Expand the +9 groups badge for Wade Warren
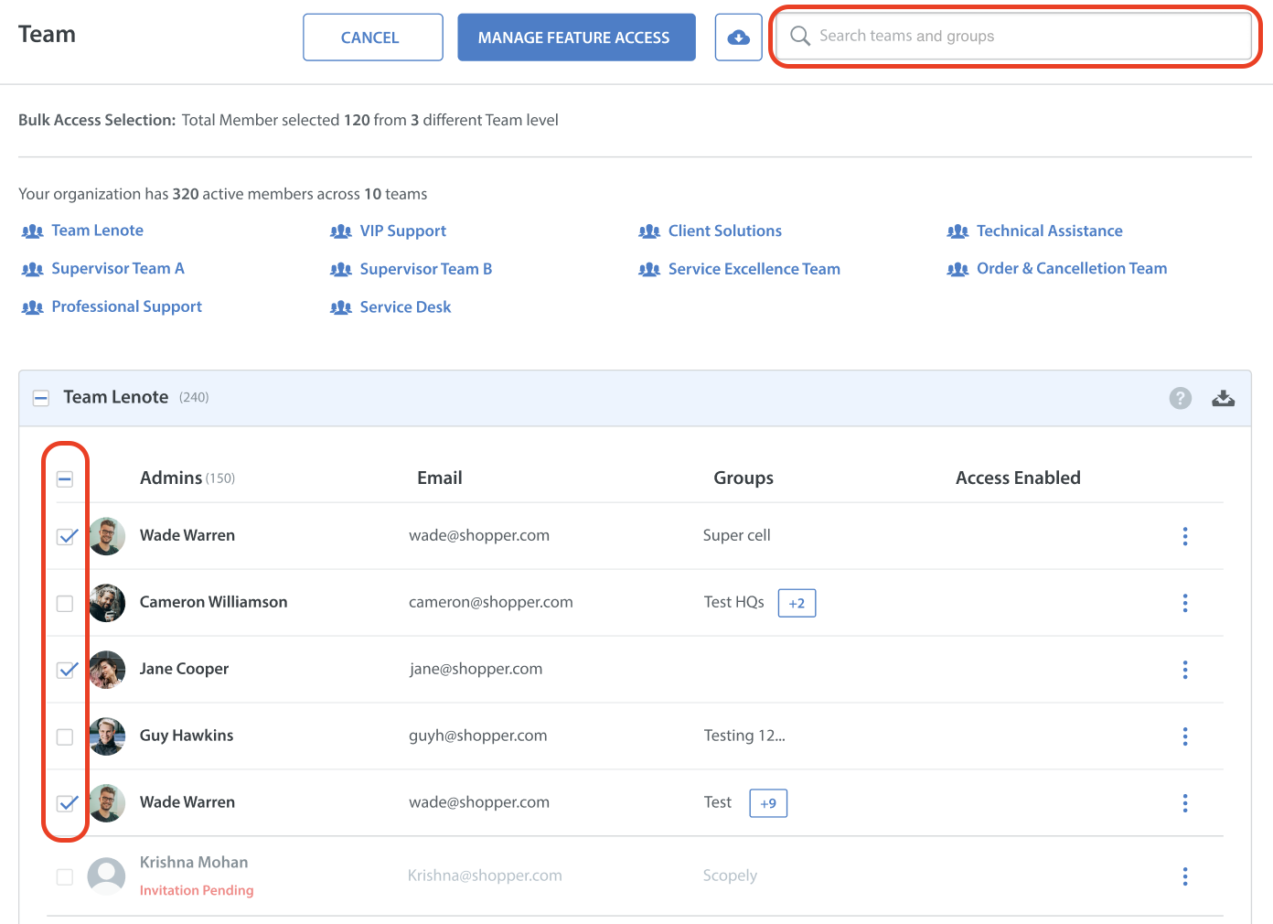 tap(768, 803)
